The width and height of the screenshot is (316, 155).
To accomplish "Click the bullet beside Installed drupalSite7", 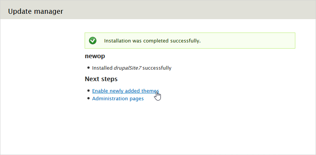I will [x=88, y=68].
